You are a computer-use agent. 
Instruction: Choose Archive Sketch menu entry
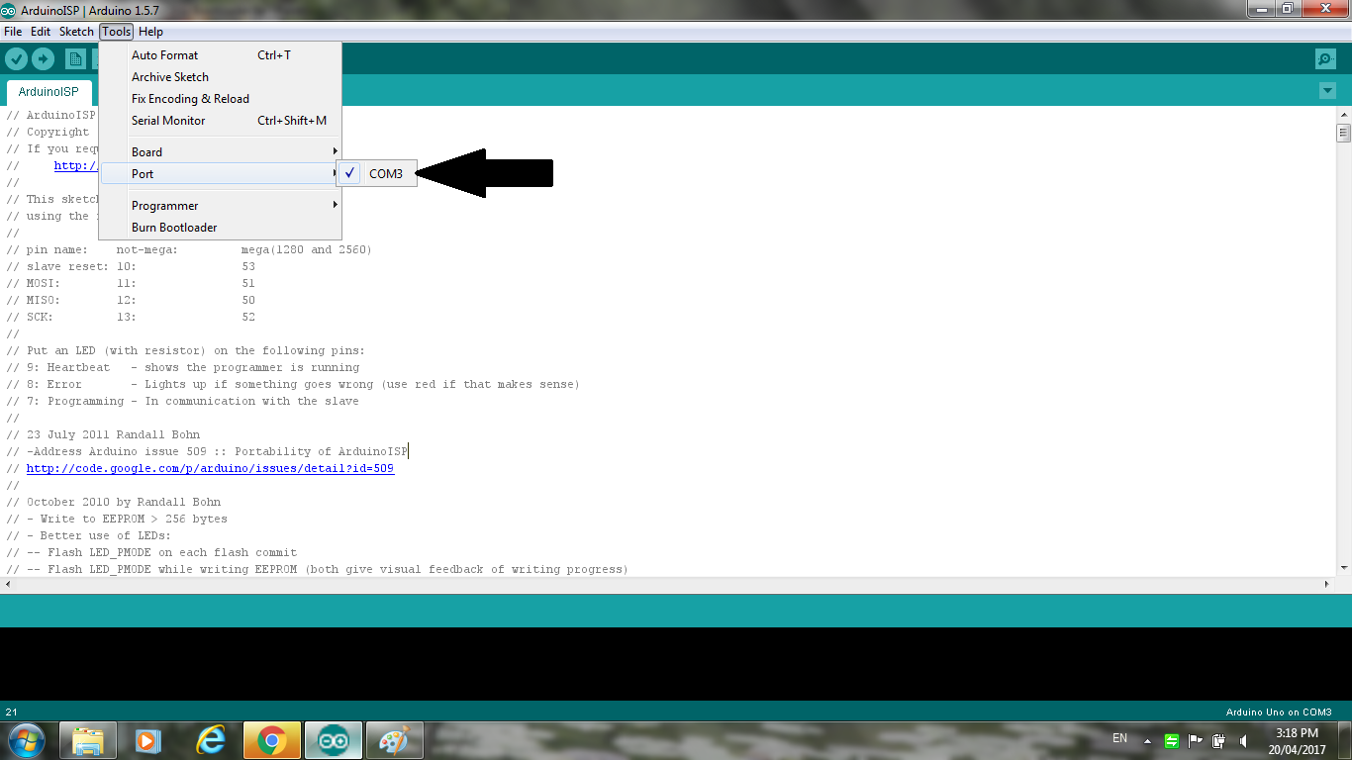(221, 76)
